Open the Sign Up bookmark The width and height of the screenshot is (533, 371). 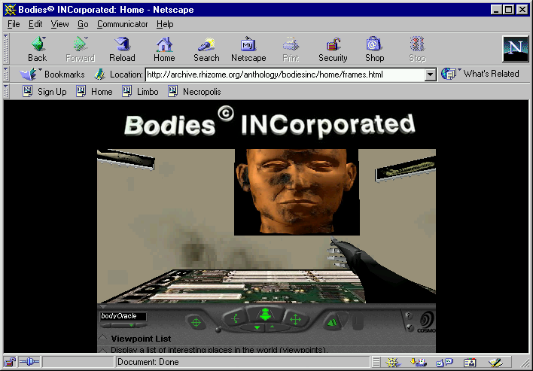(44, 91)
